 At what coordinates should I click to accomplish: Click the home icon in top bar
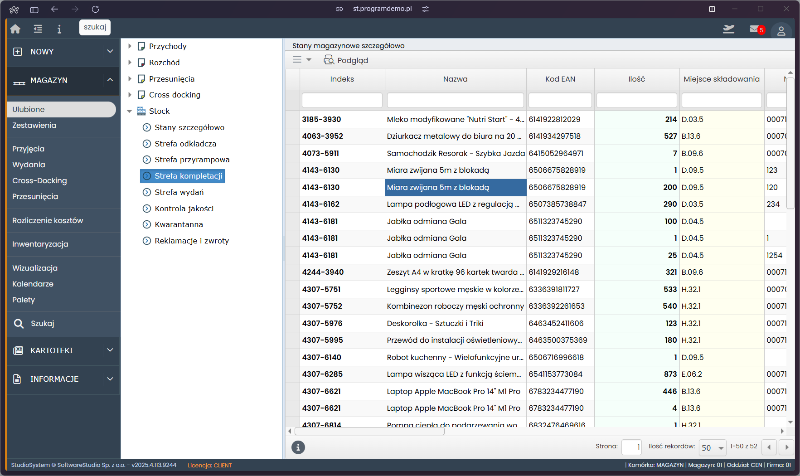pyautogui.click(x=15, y=29)
